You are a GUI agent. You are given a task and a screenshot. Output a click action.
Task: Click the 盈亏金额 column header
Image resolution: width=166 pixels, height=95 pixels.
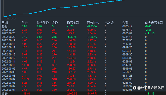coord(73,23)
